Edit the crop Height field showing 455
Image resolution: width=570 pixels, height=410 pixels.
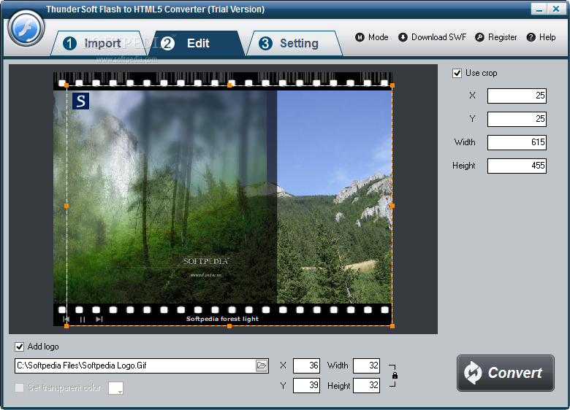coord(517,166)
